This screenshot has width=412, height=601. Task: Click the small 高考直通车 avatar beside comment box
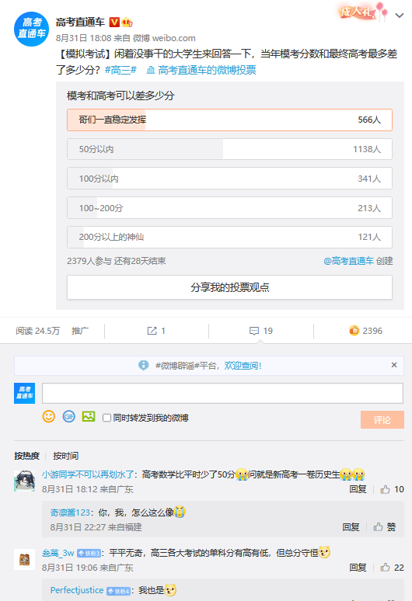pos(25,393)
